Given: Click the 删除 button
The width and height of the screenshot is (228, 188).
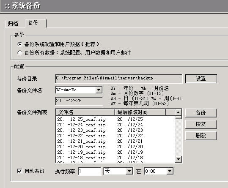Looking at the screenshot, I should (201, 136).
